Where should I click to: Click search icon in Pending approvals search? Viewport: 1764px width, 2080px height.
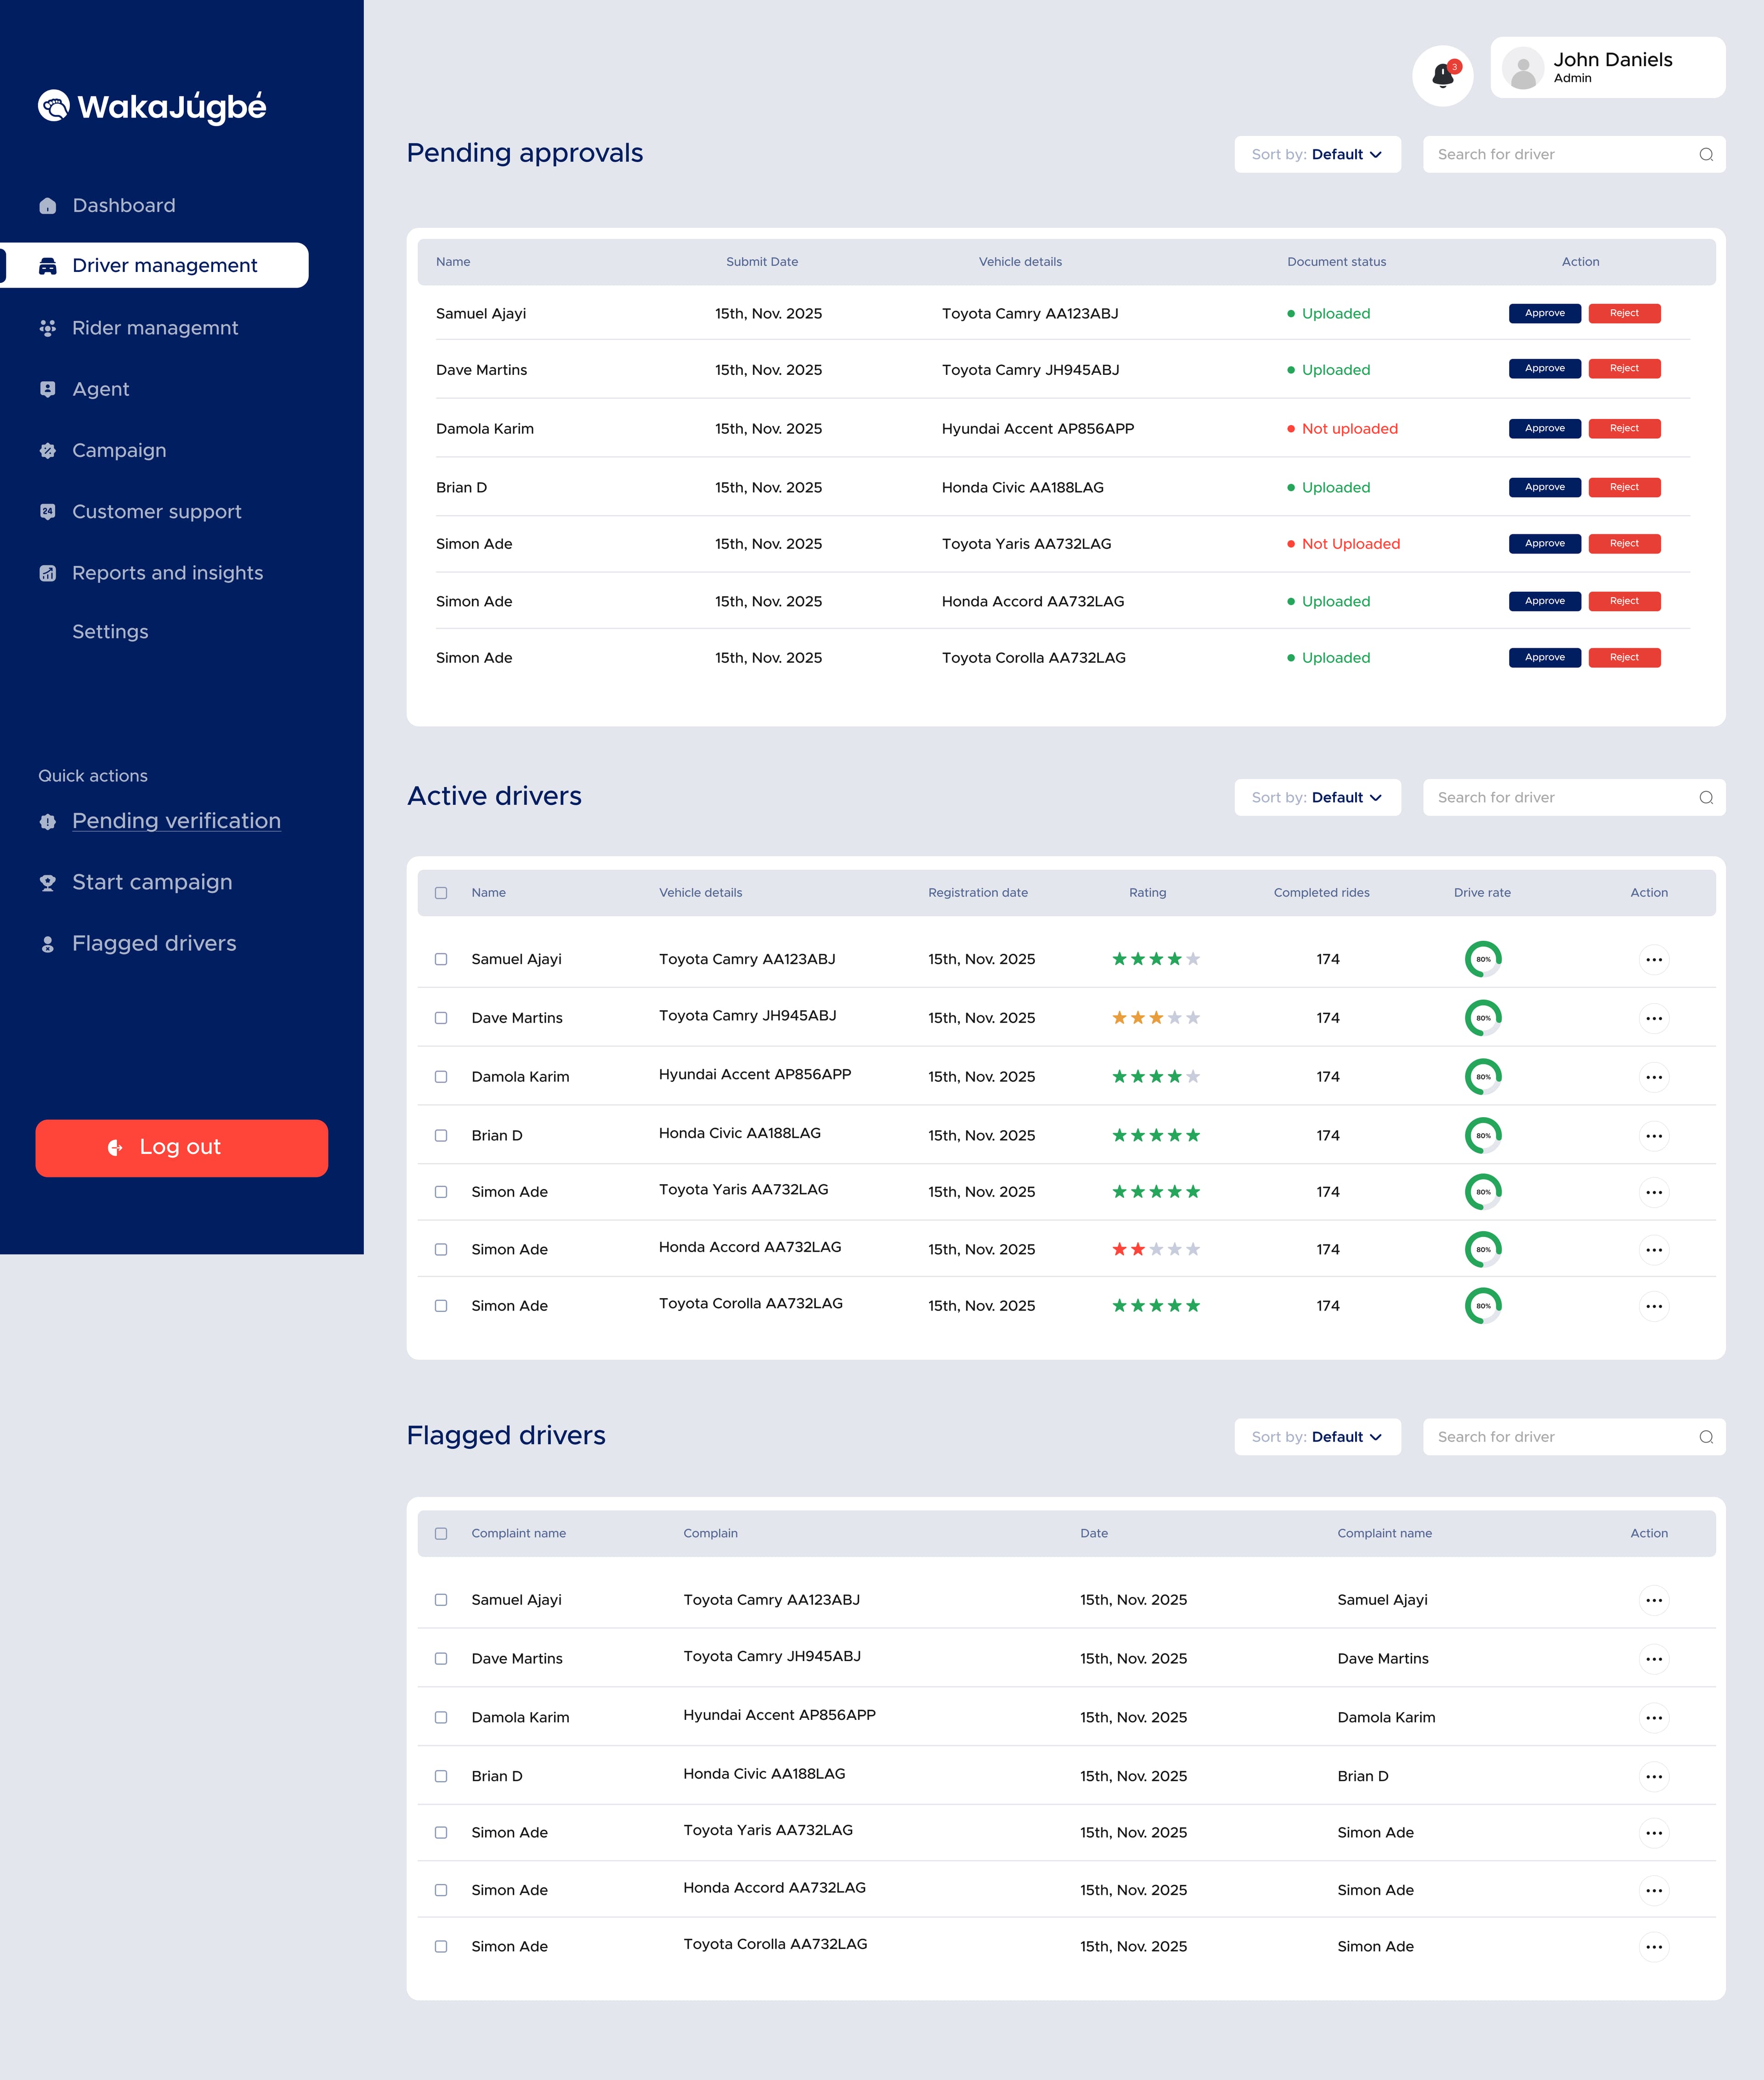coord(1706,154)
